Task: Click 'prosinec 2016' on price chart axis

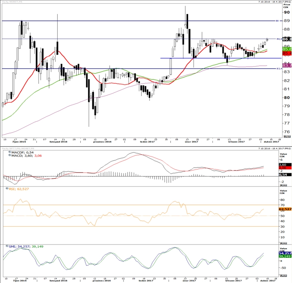Action: tap(102, 142)
